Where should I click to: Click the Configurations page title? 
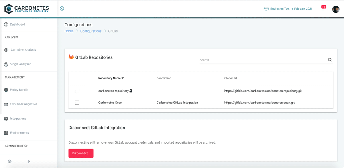(79, 25)
